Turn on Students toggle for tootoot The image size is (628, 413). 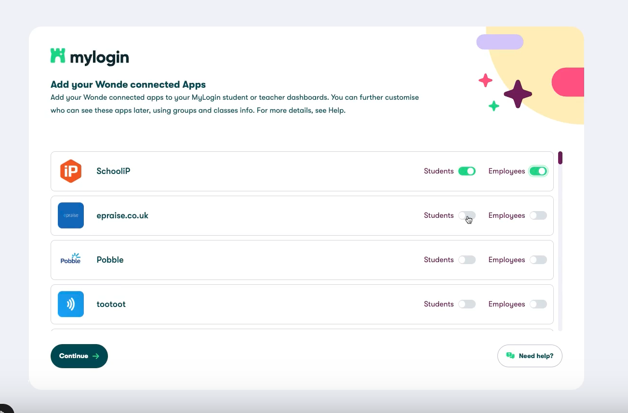click(x=467, y=304)
